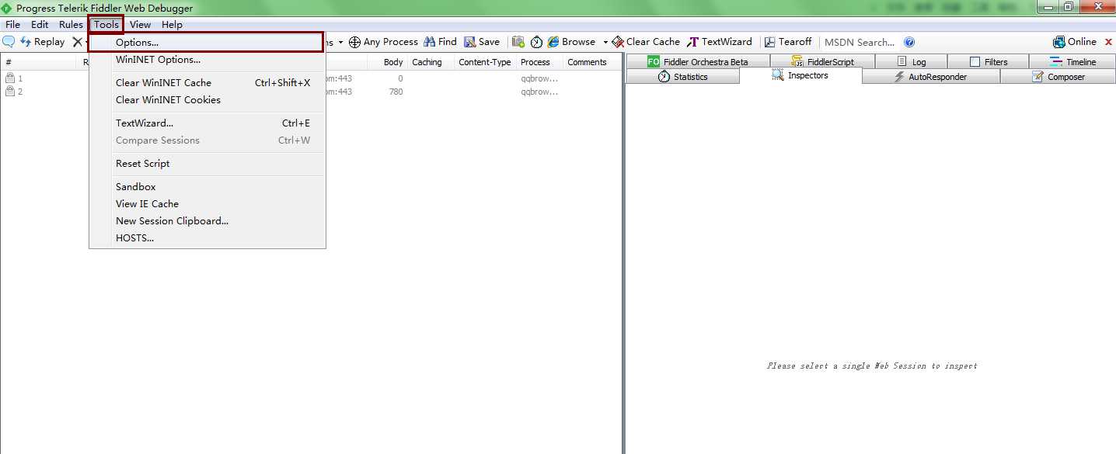Click the Find binoculars button
Screen dimensions: 1116x454
coord(440,42)
